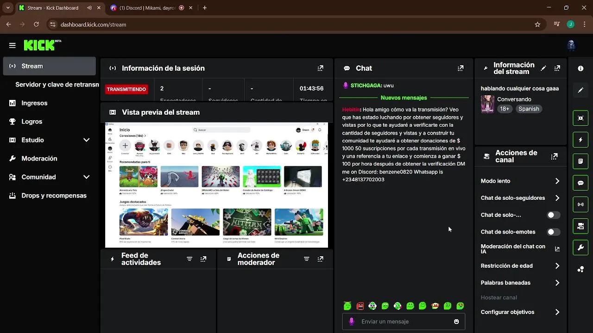Open Restricción de edad settings

[520, 266]
